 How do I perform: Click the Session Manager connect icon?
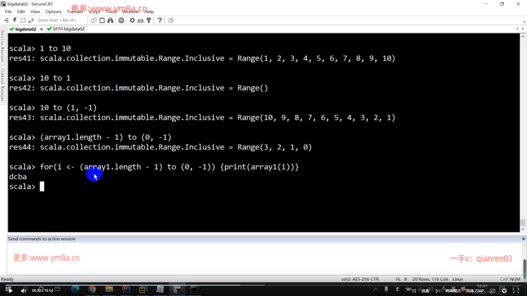(x=6, y=20)
